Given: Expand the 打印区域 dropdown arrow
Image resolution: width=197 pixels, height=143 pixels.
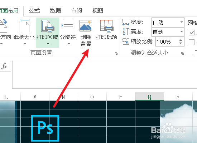Looking at the screenshot, I should (48, 44).
